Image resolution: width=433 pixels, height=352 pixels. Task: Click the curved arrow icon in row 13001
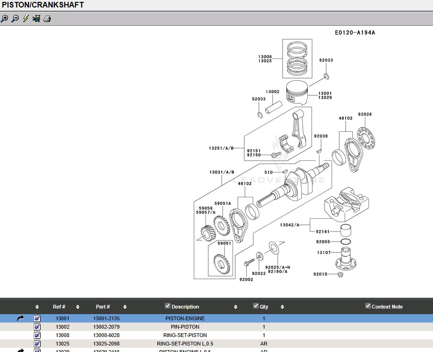(20, 318)
